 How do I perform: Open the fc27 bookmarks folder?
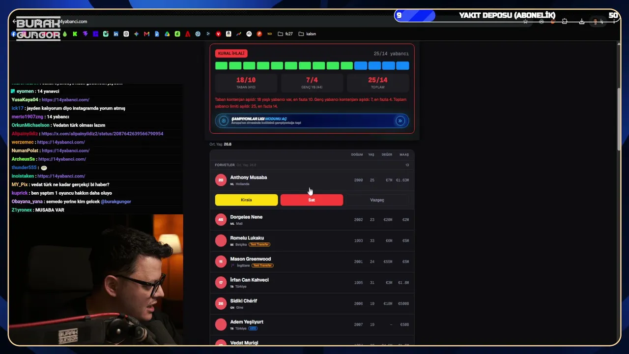click(x=285, y=34)
